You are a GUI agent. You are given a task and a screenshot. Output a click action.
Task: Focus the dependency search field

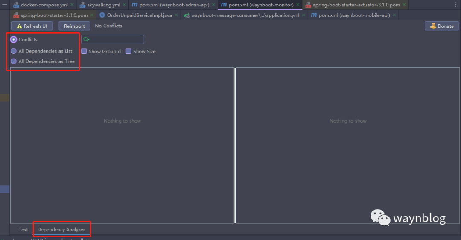[x=113, y=39]
